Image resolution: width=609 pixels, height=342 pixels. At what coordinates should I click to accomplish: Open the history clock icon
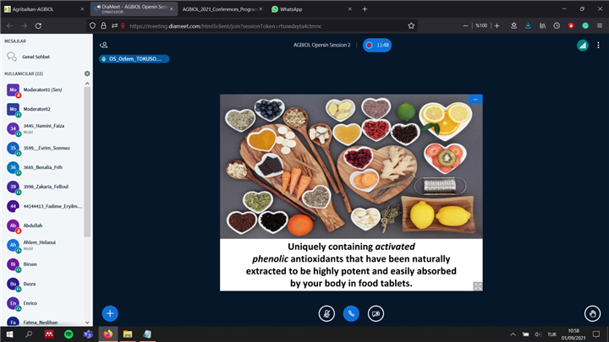(x=557, y=26)
